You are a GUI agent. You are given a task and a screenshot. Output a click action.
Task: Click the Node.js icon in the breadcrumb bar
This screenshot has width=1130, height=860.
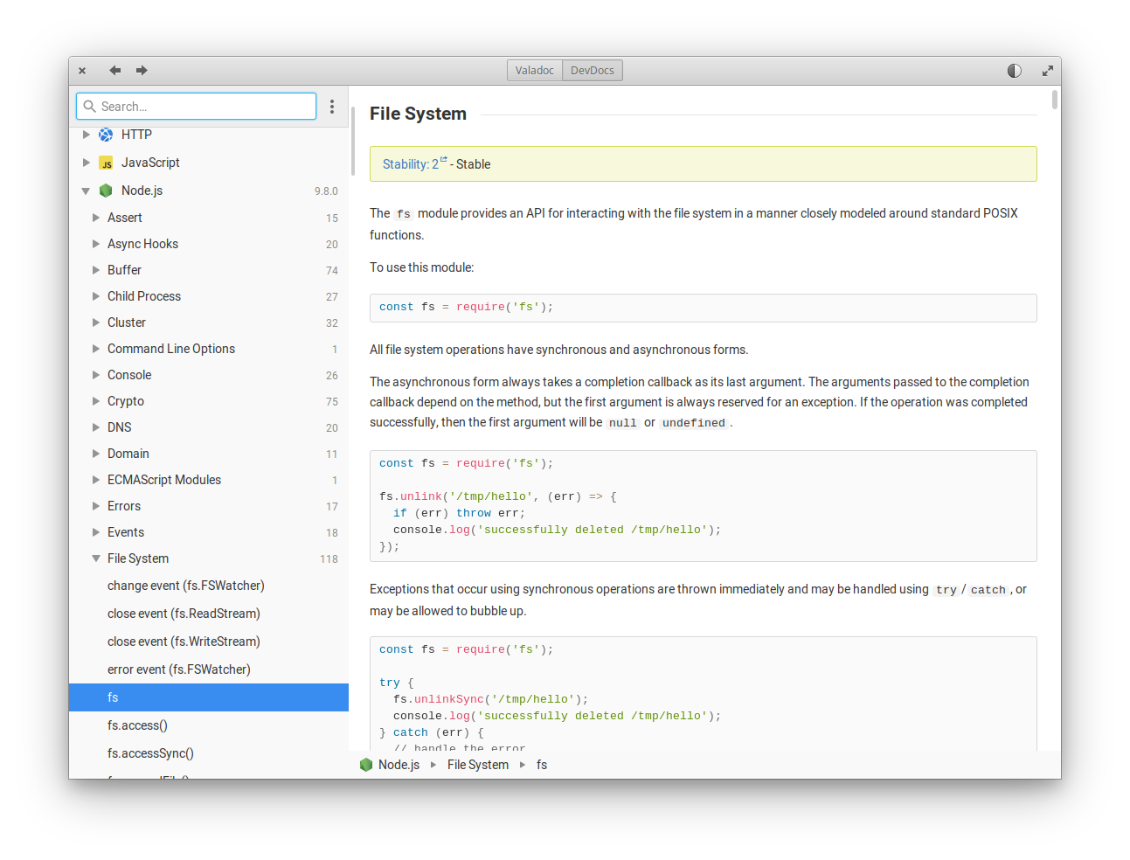(366, 764)
